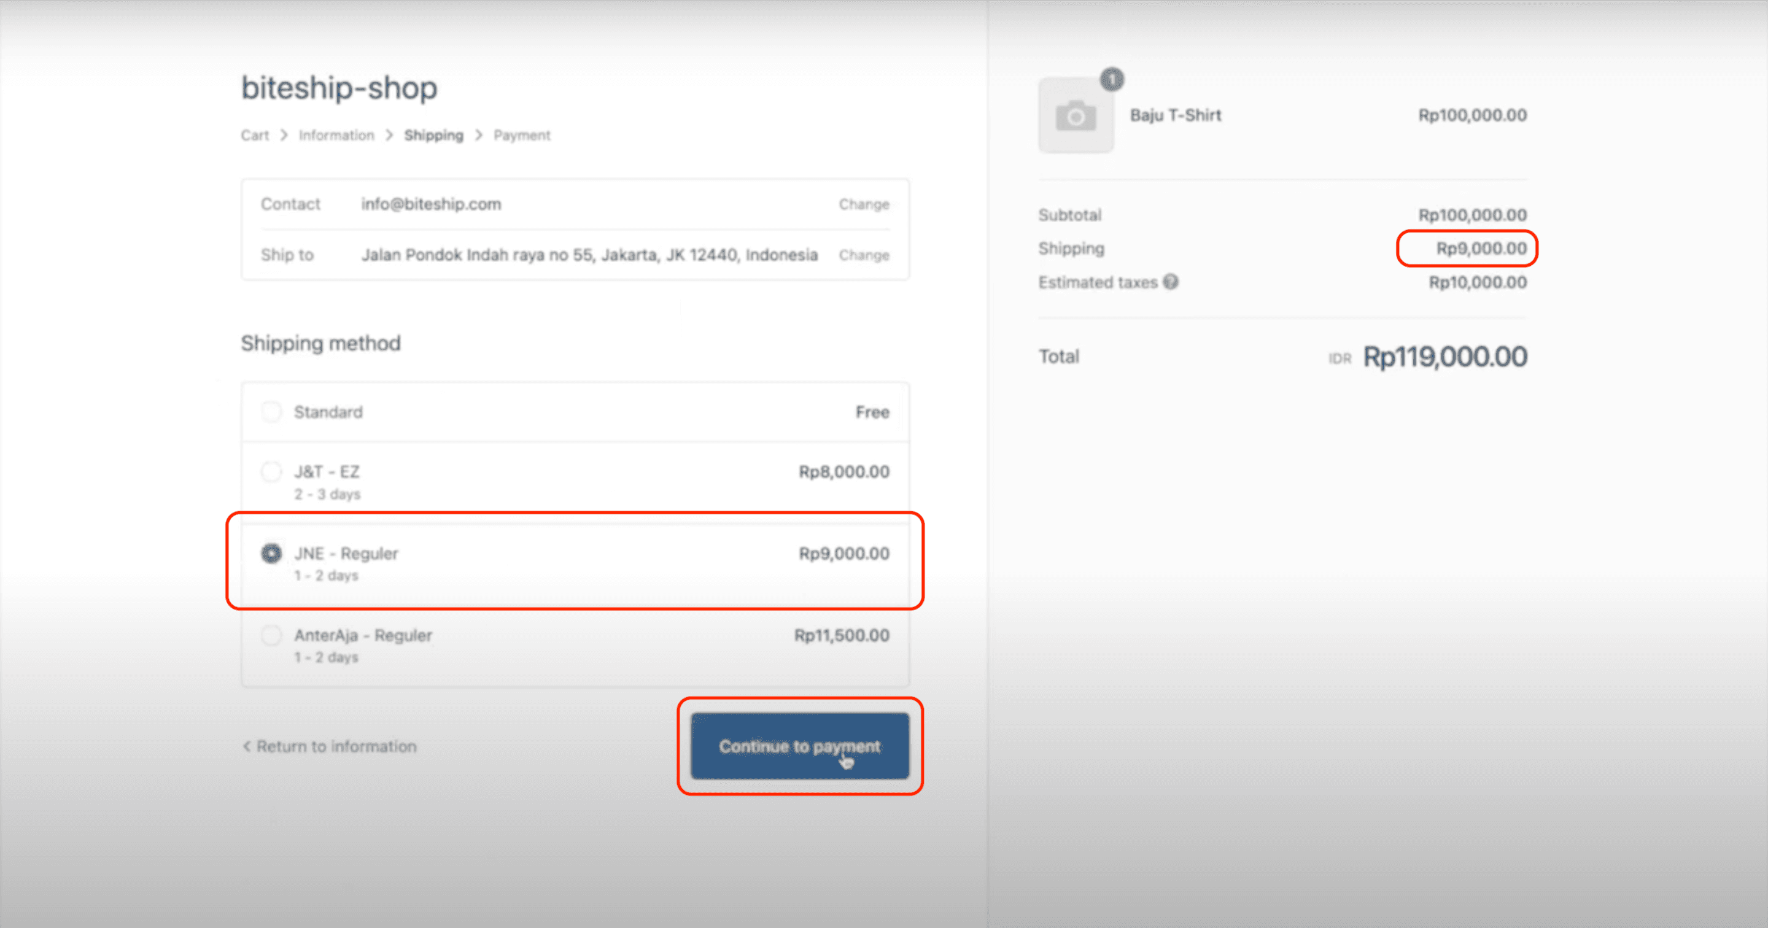Click the Rp9,000.00 JNE - Reguler price
Viewport: 1768px width, 928px height.
pos(843,553)
